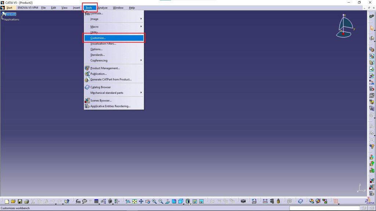Choose Standards... from Tools menu
The height and width of the screenshot is (211, 376).
click(x=114, y=55)
